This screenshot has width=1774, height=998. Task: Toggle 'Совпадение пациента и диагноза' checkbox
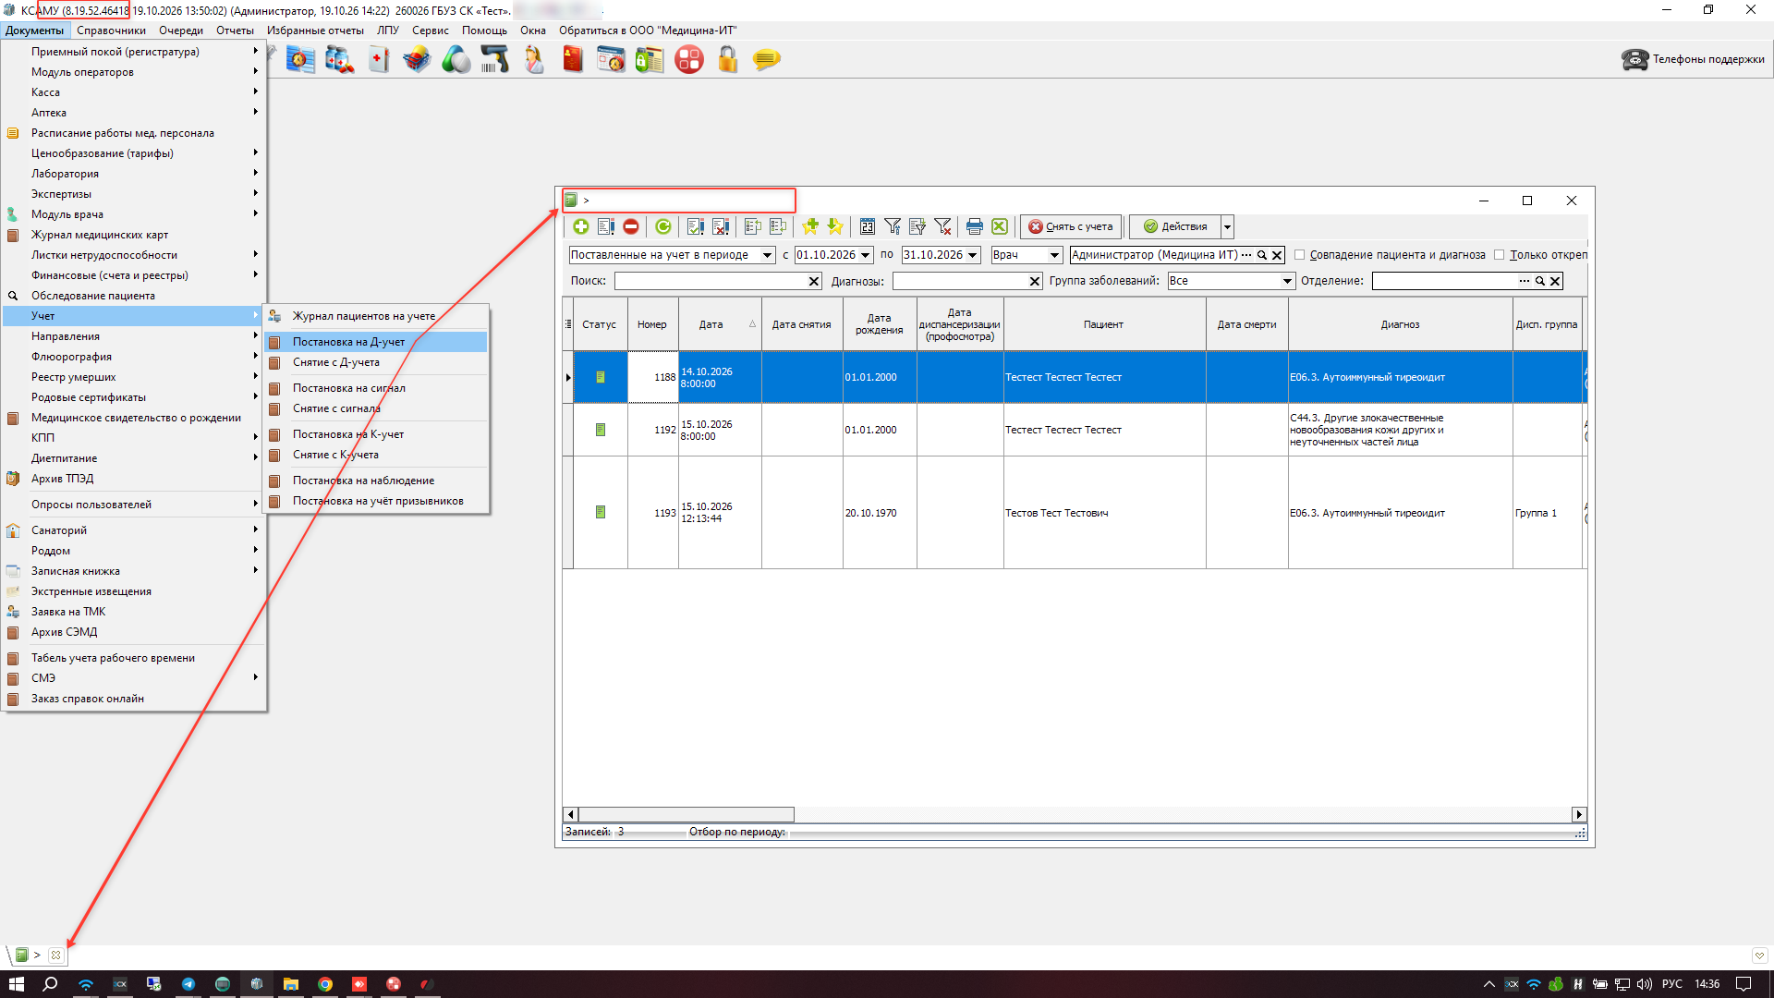point(1299,255)
